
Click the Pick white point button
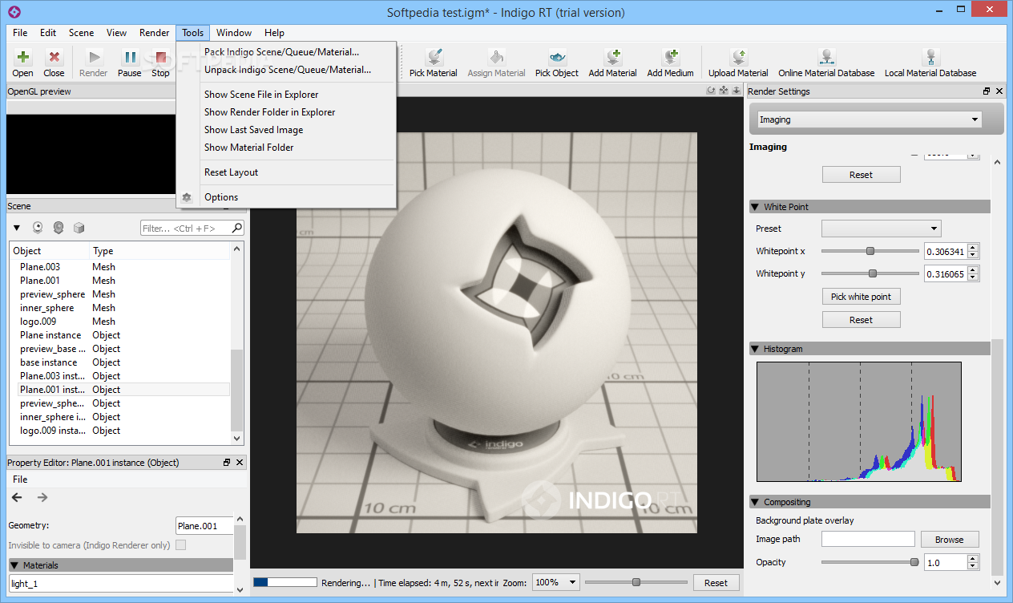coord(861,297)
